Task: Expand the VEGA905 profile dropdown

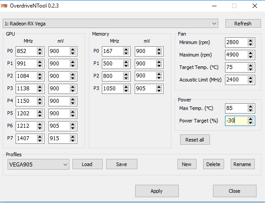Action: [x=38, y=164]
